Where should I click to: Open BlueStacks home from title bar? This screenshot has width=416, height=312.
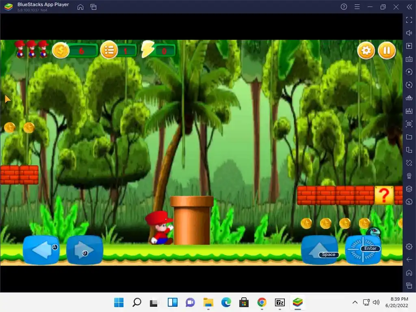pyautogui.click(x=80, y=7)
